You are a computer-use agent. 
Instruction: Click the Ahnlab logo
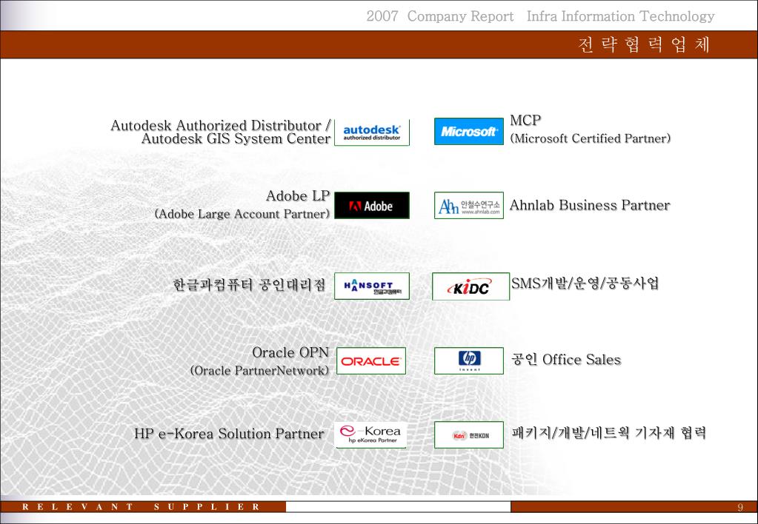tap(468, 205)
